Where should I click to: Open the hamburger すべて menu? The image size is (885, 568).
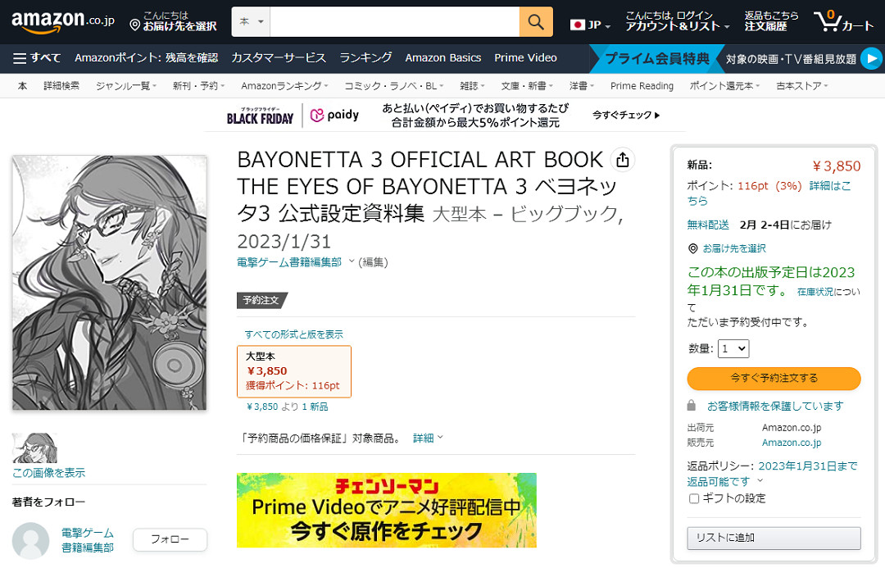(37, 58)
